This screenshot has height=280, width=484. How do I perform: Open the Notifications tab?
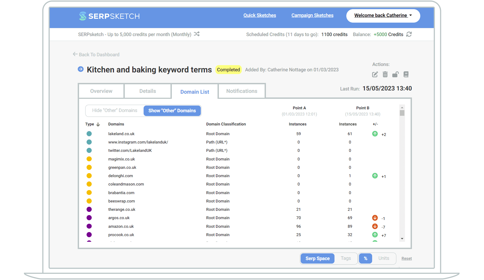click(242, 91)
